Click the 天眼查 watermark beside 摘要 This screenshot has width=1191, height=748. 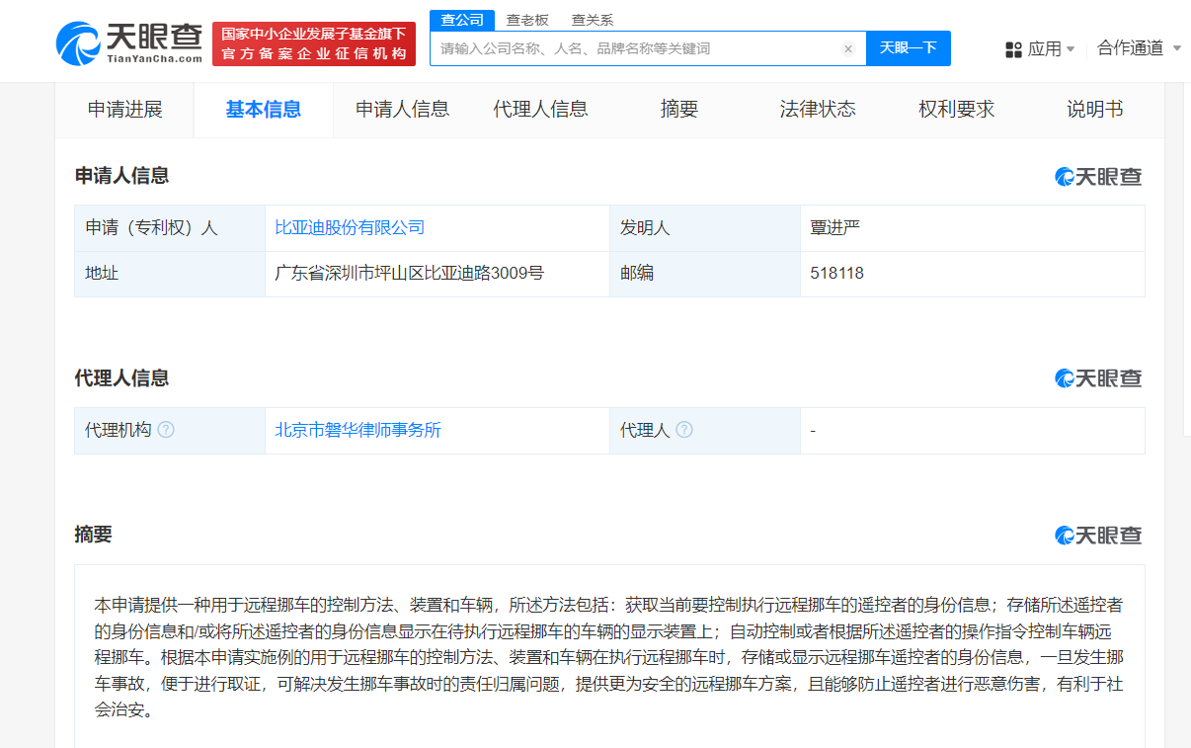pos(1097,535)
